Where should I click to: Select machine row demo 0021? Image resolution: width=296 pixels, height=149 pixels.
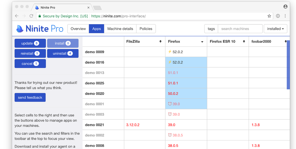[x=103, y=125]
